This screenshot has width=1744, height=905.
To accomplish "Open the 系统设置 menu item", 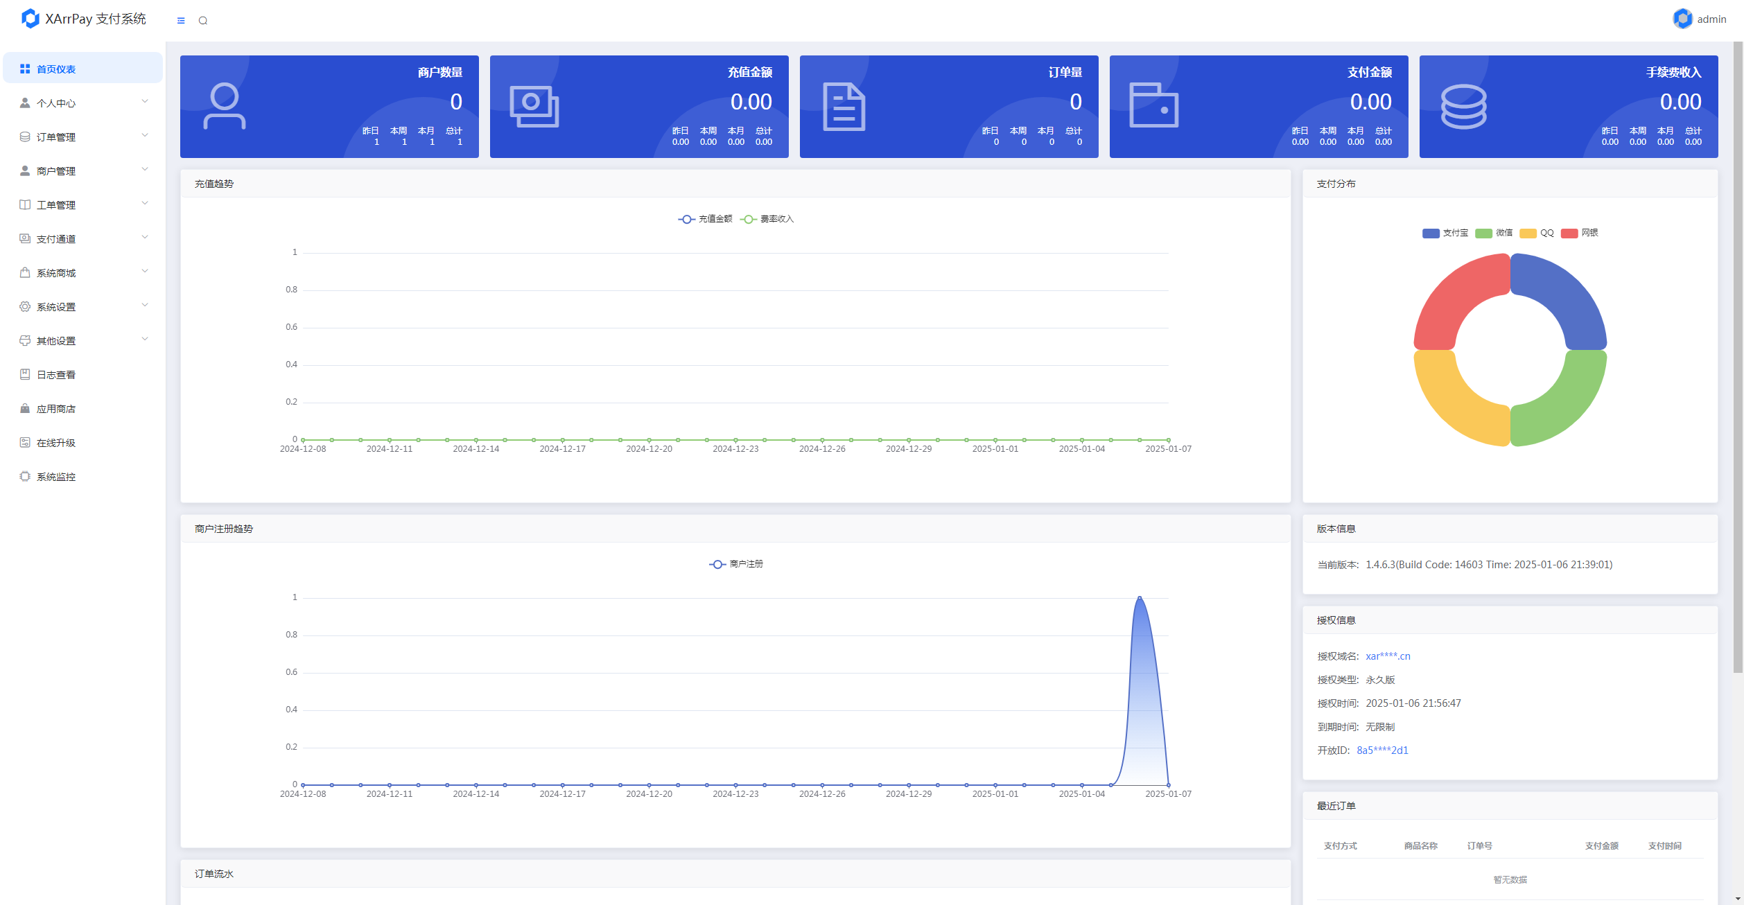I will pos(56,307).
